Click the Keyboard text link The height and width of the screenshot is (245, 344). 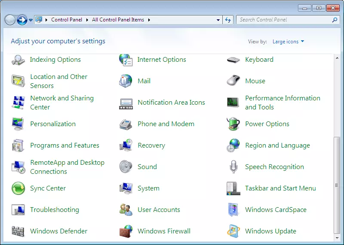click(x=259, y=60)
